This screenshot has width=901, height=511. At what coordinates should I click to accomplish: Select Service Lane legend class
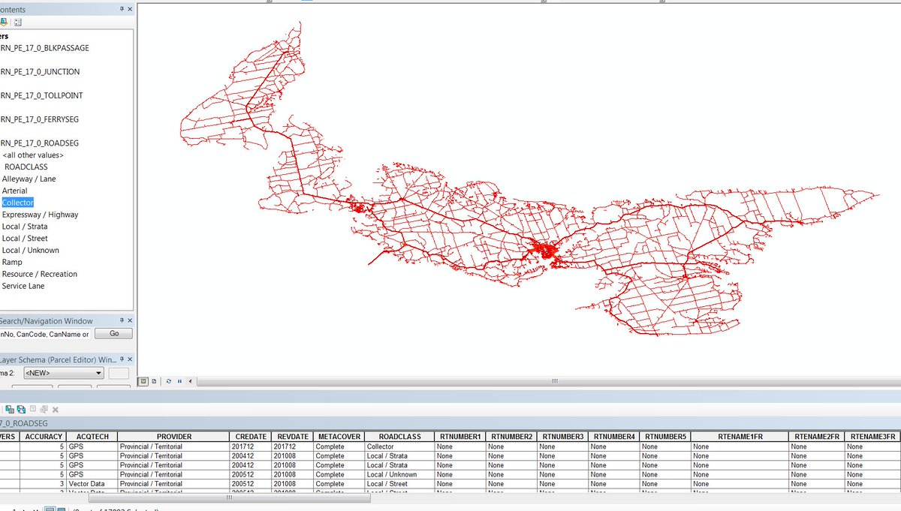pos(23,287)
